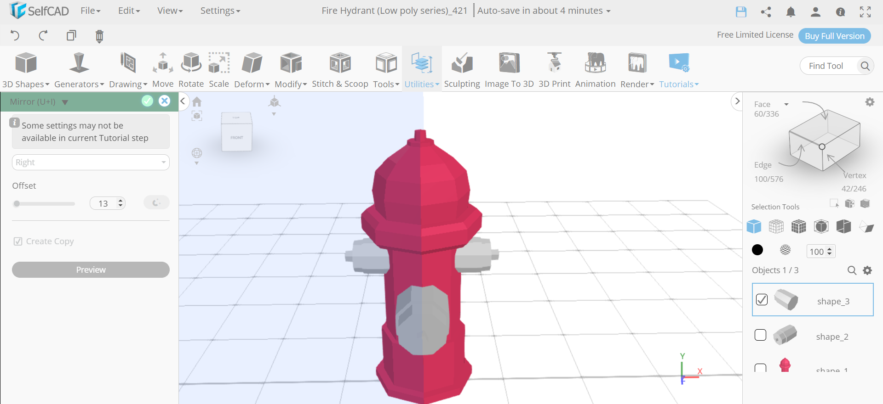
Task: Open Stitch & Scoop tool
Action: click(340, 70)
